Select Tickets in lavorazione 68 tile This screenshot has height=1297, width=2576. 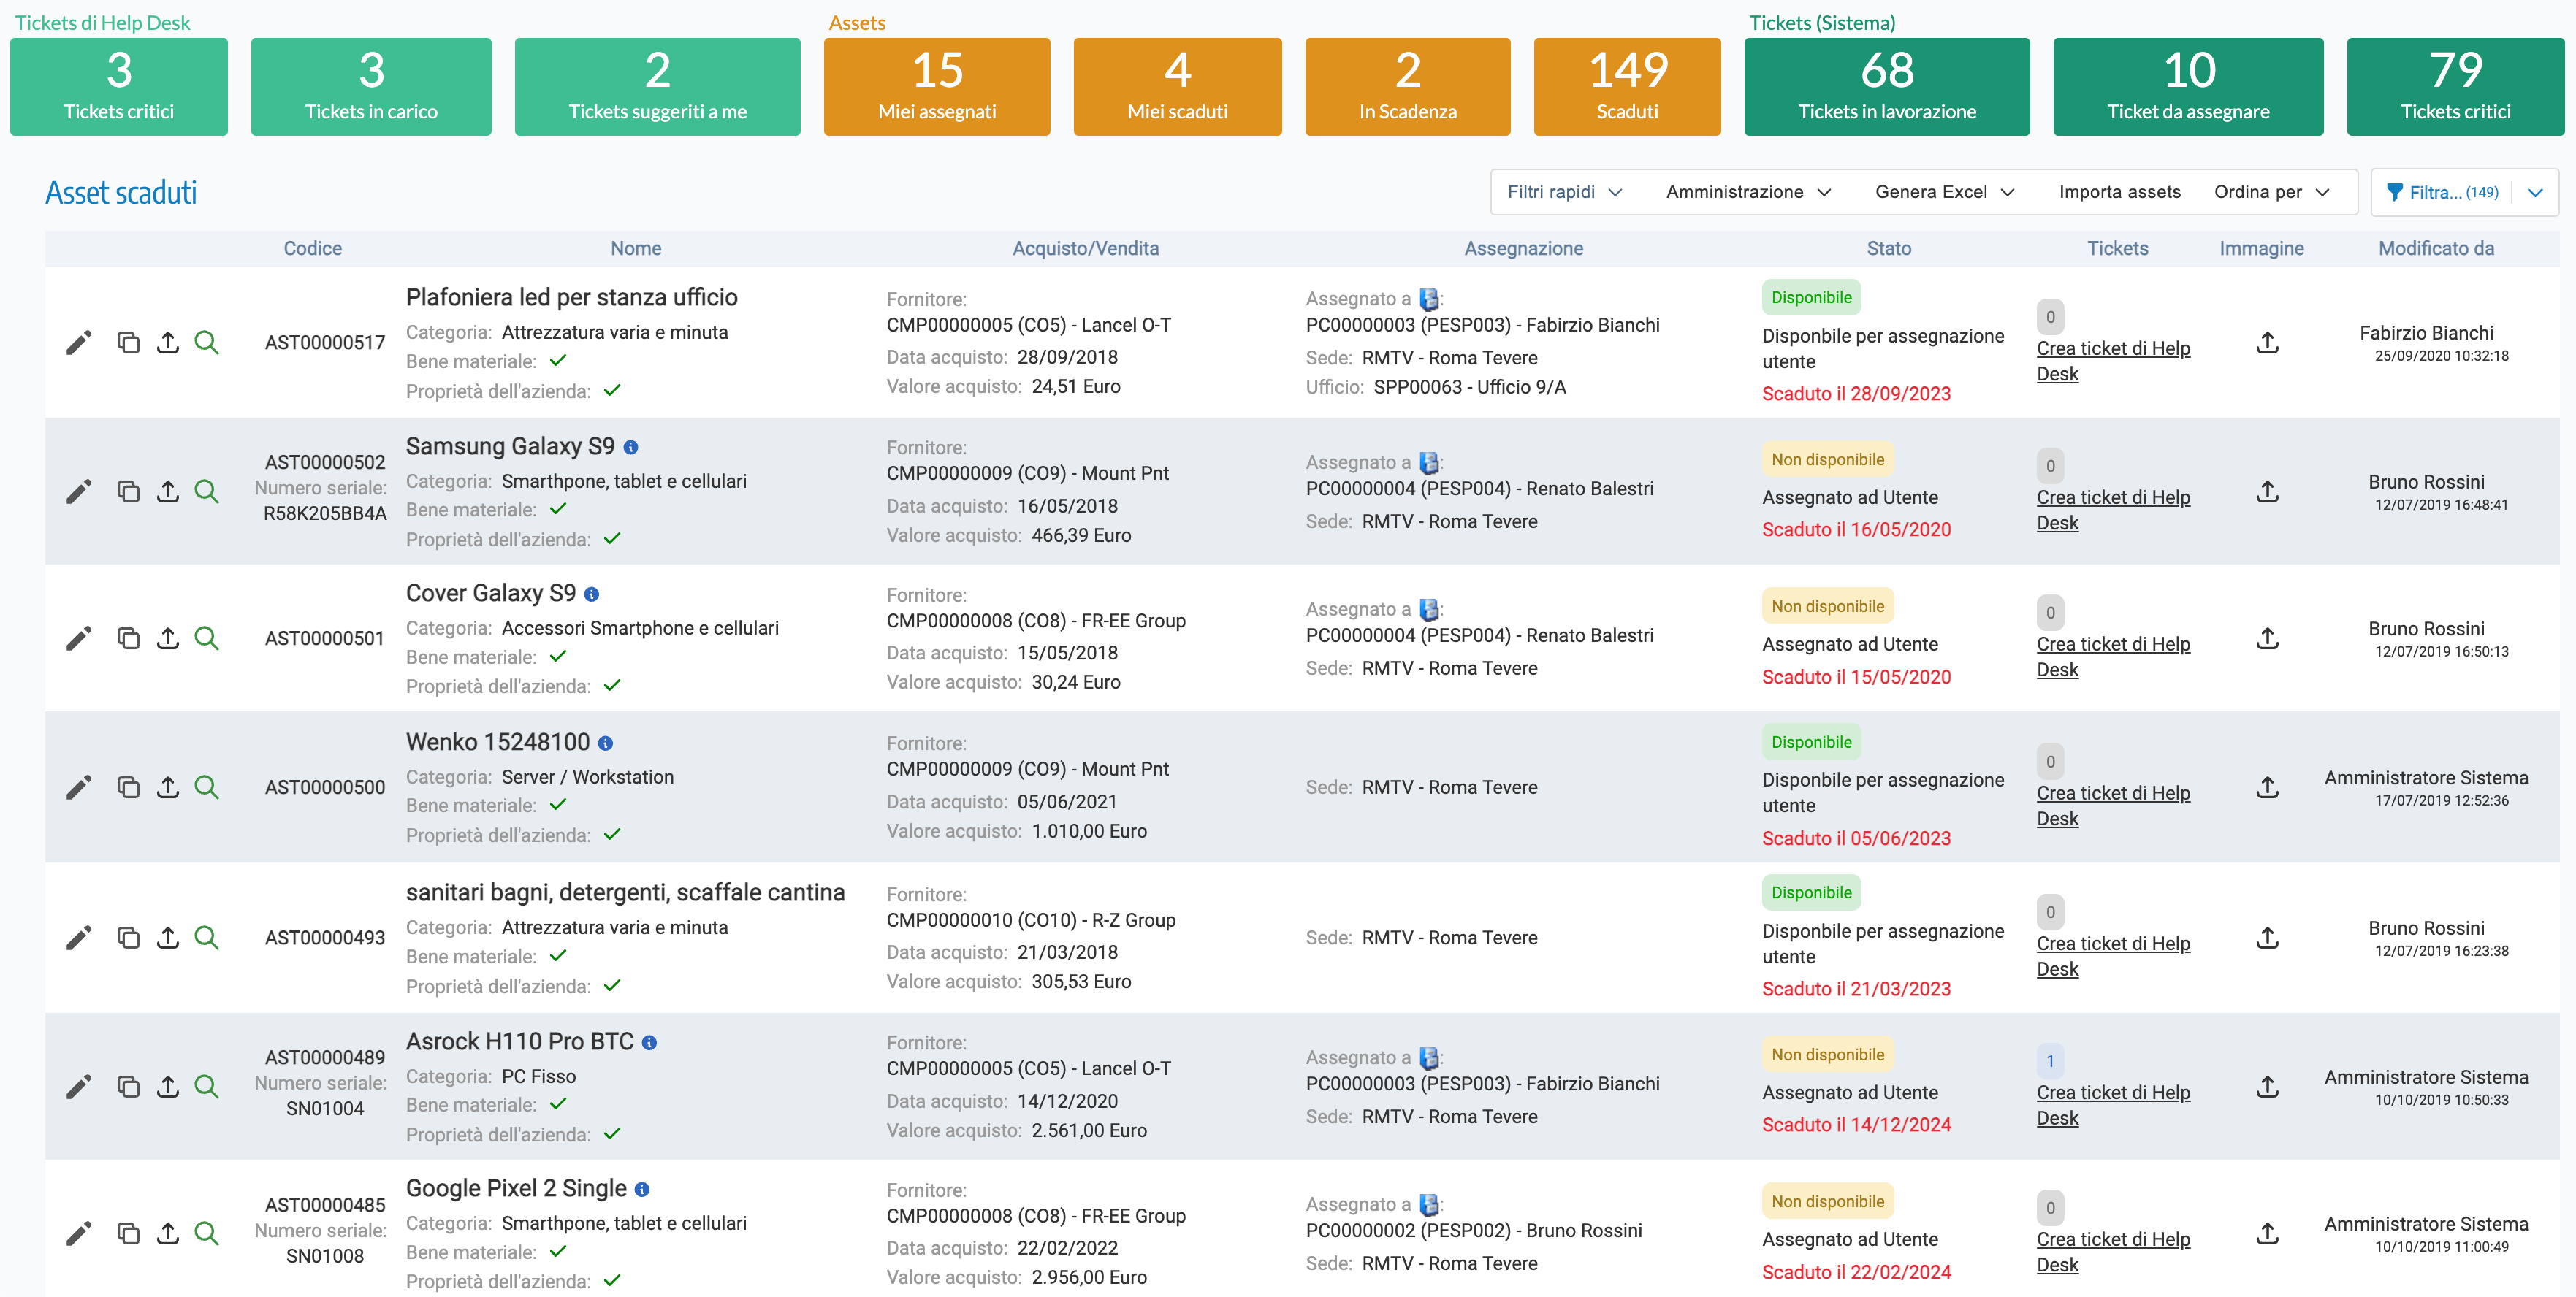1886,87
